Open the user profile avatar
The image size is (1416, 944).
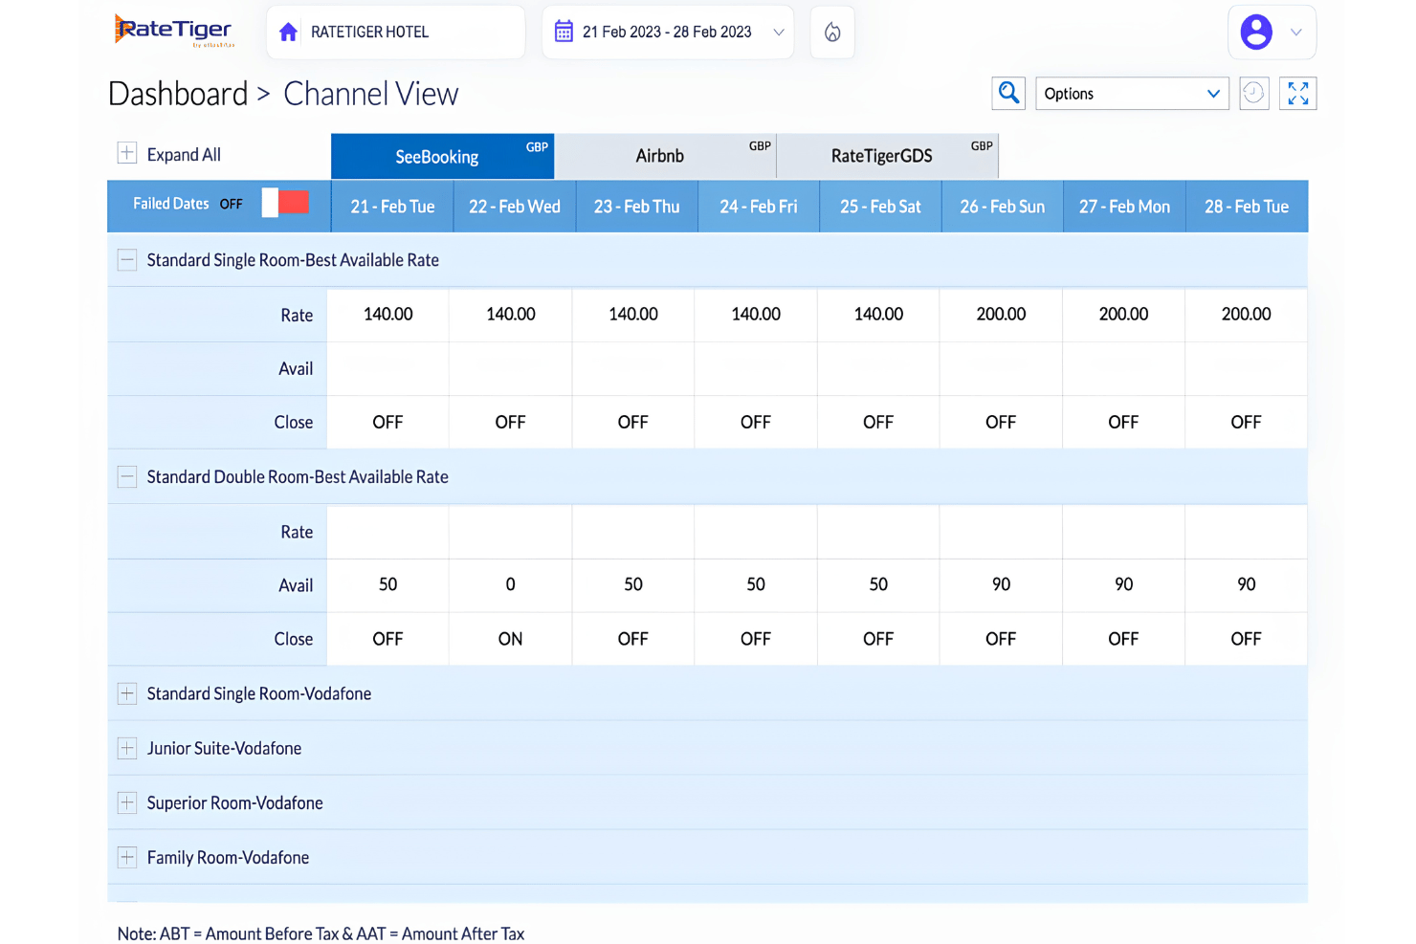[x=1256, y=32]
